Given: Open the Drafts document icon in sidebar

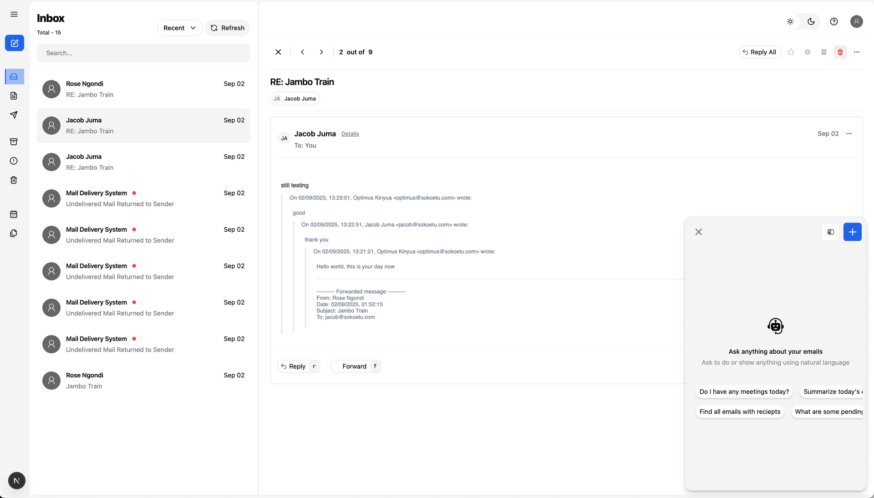Looking at the screenshot, I should point(14,96).
